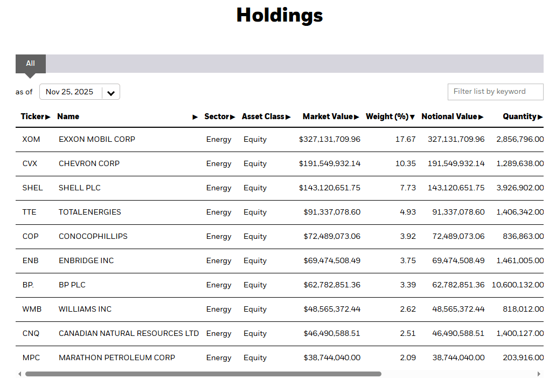Sort table by Ticker column arrow
The height and width of the screenshot is (385, 556).
48,117
